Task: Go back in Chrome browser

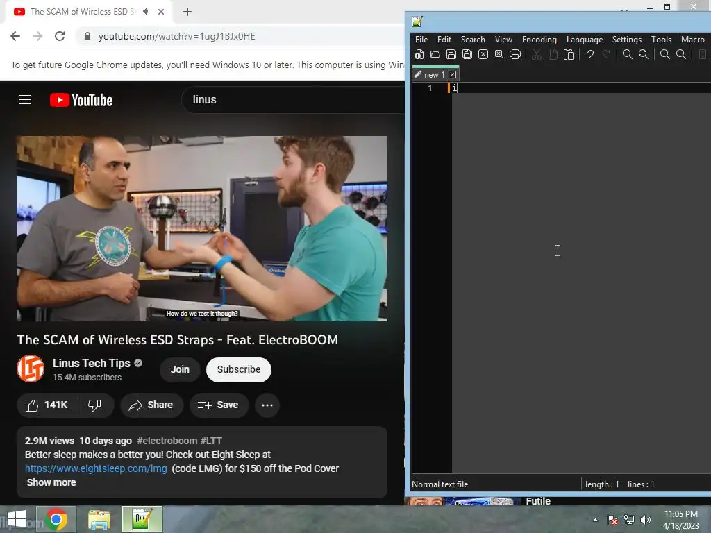Action: coord(15,36)
